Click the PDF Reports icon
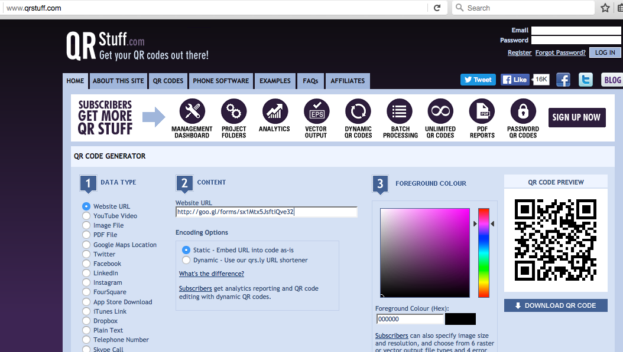623x352 pixels. click(482, 111)
